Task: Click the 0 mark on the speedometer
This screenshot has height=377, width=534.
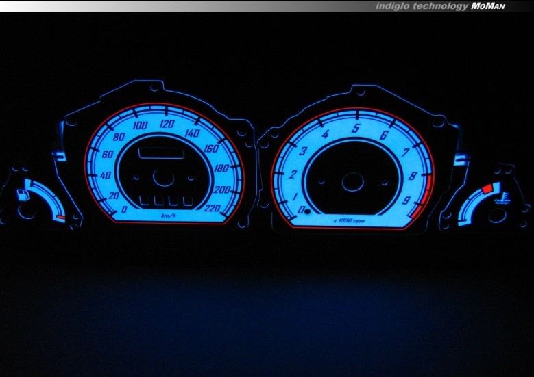Action: coord(123,208)
